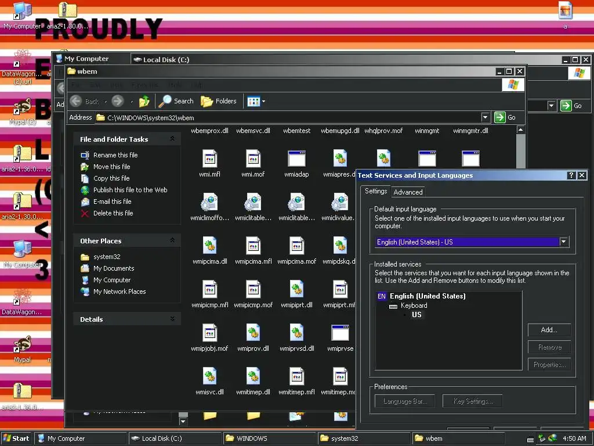Viewport: 594px width, 446px height.
Task: Switch to WINDOWS taskbar button
Action: [x=270, y=438]
